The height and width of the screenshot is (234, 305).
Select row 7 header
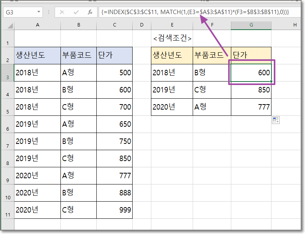(x=8, y=142)
